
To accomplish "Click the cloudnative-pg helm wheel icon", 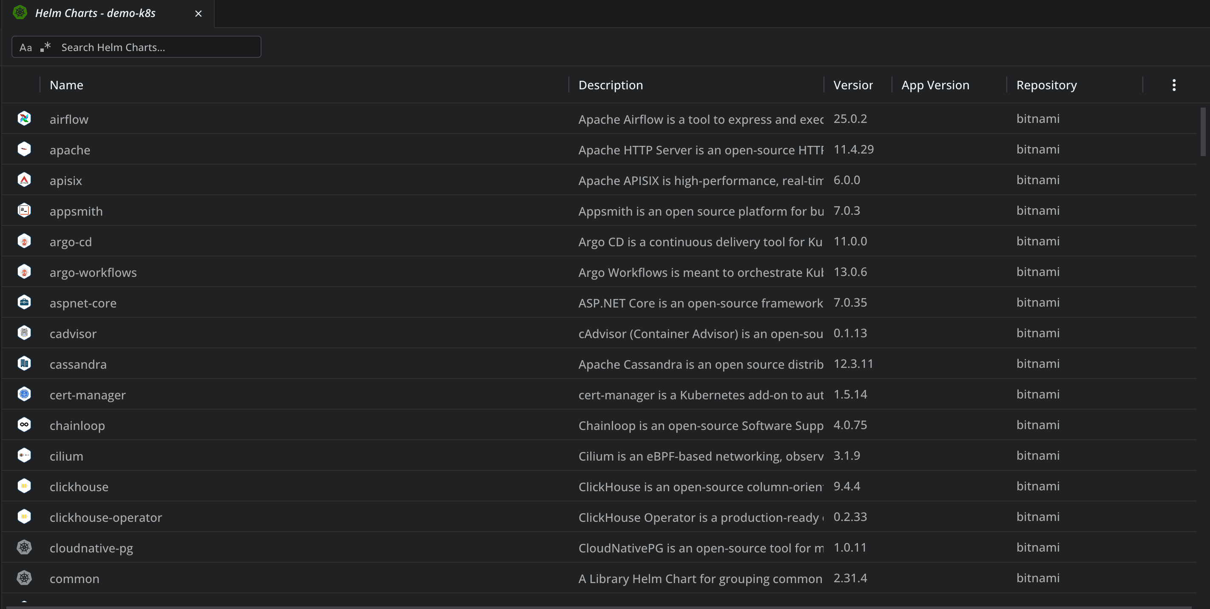I will click(24, 547).
